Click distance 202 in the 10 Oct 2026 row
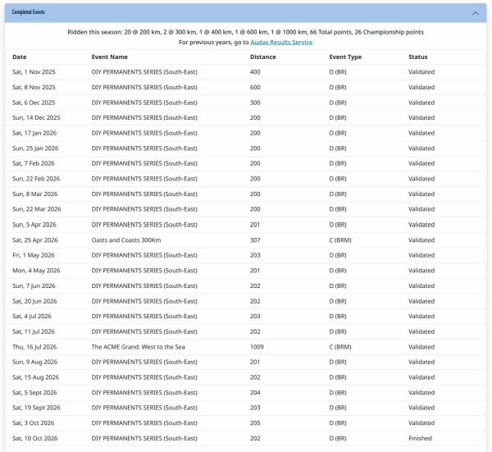This screenshot has height=452, width=492. pyautogui.click(x=255, y=439)
